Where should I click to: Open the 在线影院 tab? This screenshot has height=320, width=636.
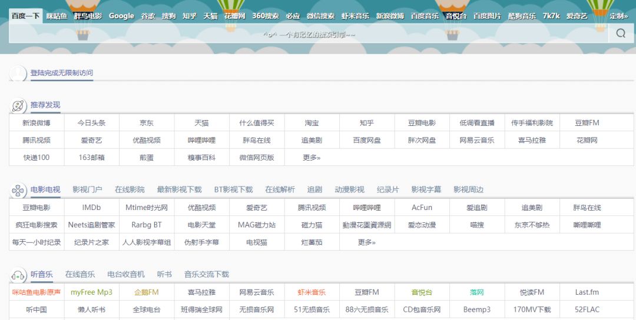130,189
